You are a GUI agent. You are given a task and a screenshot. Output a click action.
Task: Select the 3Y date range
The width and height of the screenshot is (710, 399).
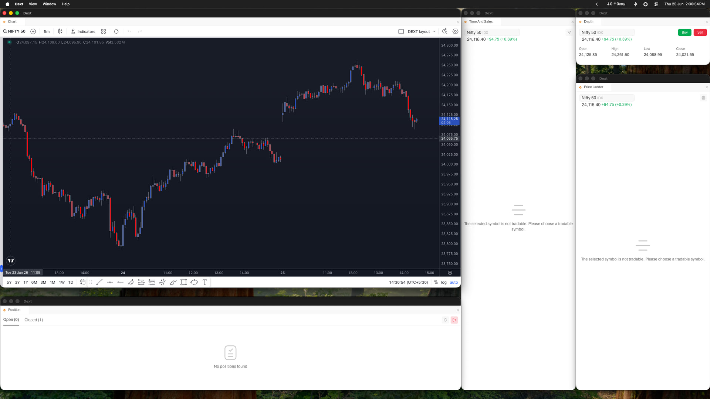click(x=17, y=282)
